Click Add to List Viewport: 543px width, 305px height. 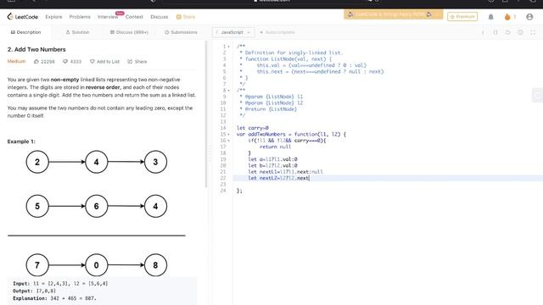[104, 62]
